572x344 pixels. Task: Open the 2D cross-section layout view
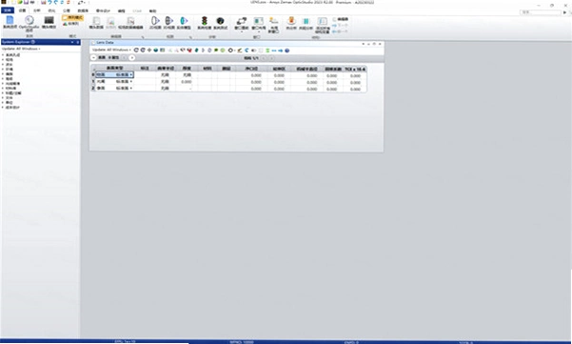click(155, 22)
